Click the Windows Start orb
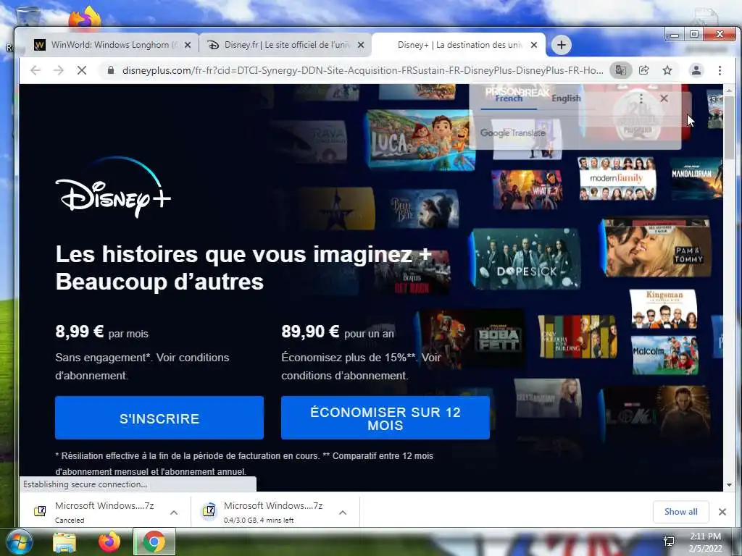This screenshot has width=742, height=556. [x=19, y=542]
